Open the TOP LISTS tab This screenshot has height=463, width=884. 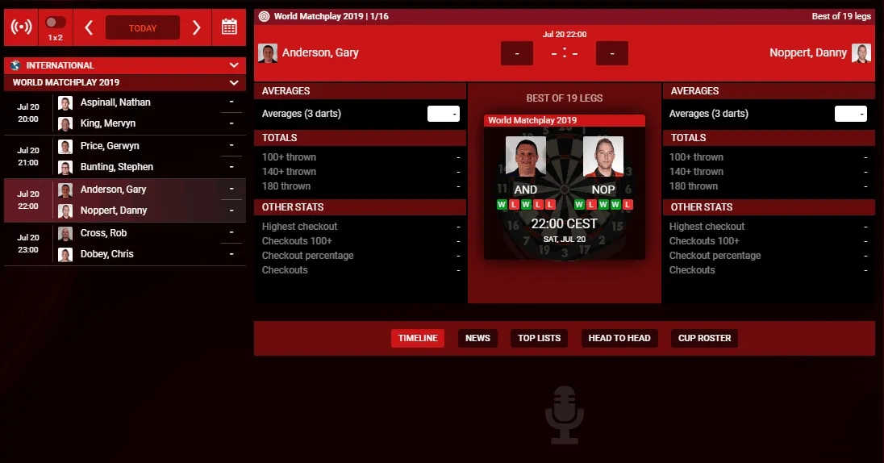(539, 338)
